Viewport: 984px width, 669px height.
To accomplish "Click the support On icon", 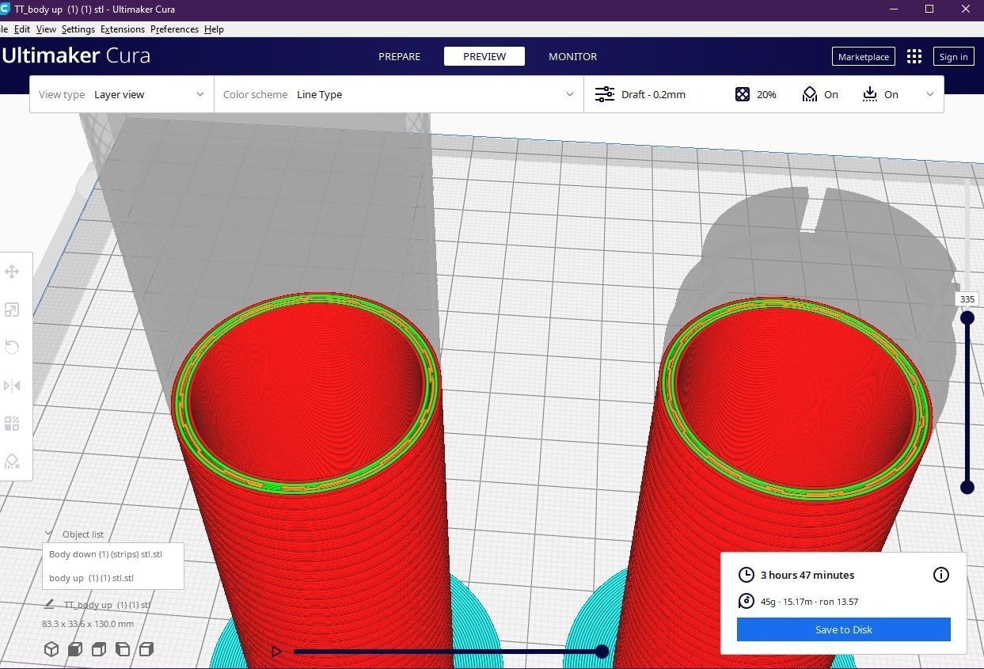I will [x=809, y=94].
